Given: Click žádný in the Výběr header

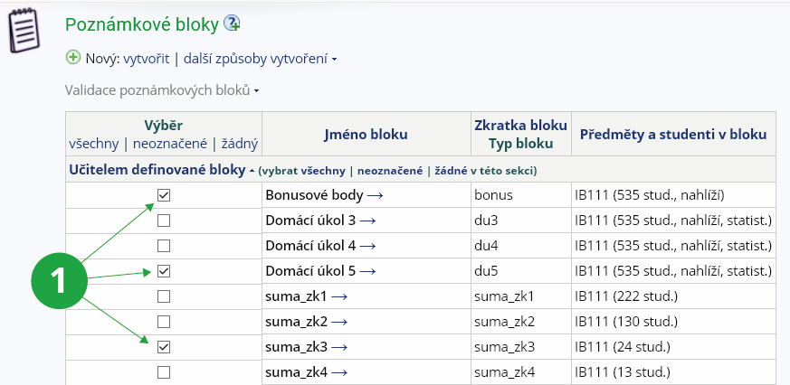Looking at the screenshot, I should 240,143.
